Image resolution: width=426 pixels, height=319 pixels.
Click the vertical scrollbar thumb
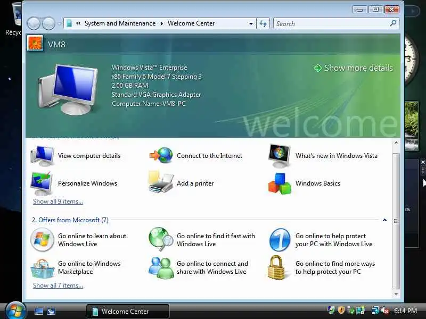pyautogui.click(x=396, y=221)
